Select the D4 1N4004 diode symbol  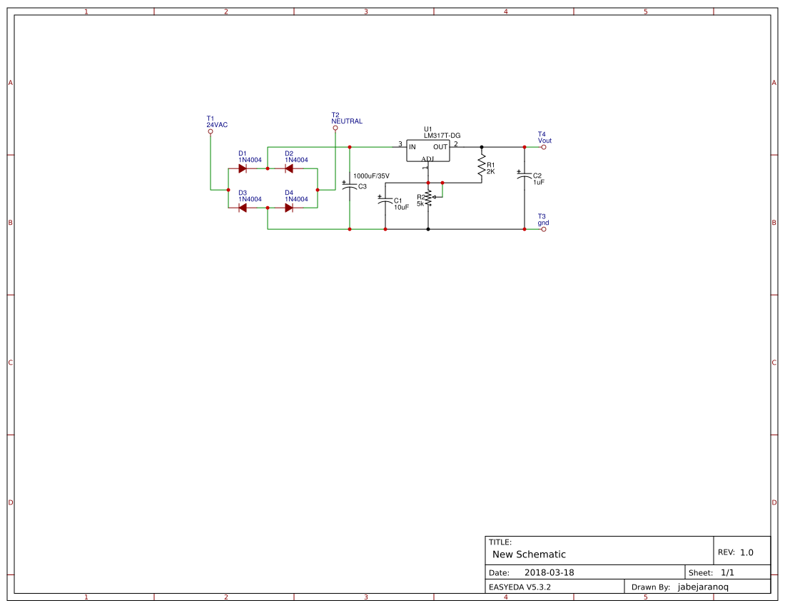coord(289,208)
